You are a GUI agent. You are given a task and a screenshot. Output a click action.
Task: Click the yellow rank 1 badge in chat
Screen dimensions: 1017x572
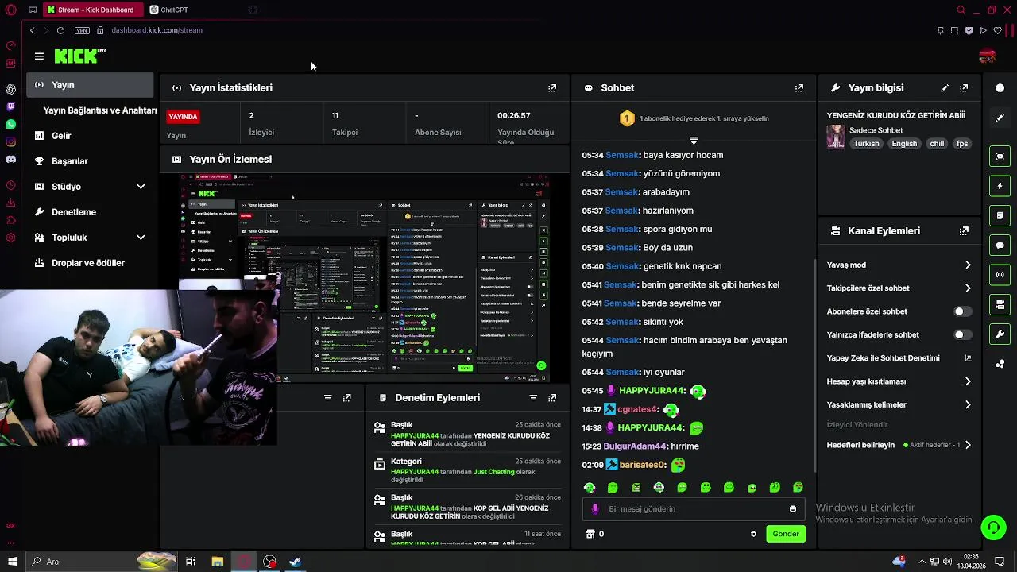(x=627, y=119)
